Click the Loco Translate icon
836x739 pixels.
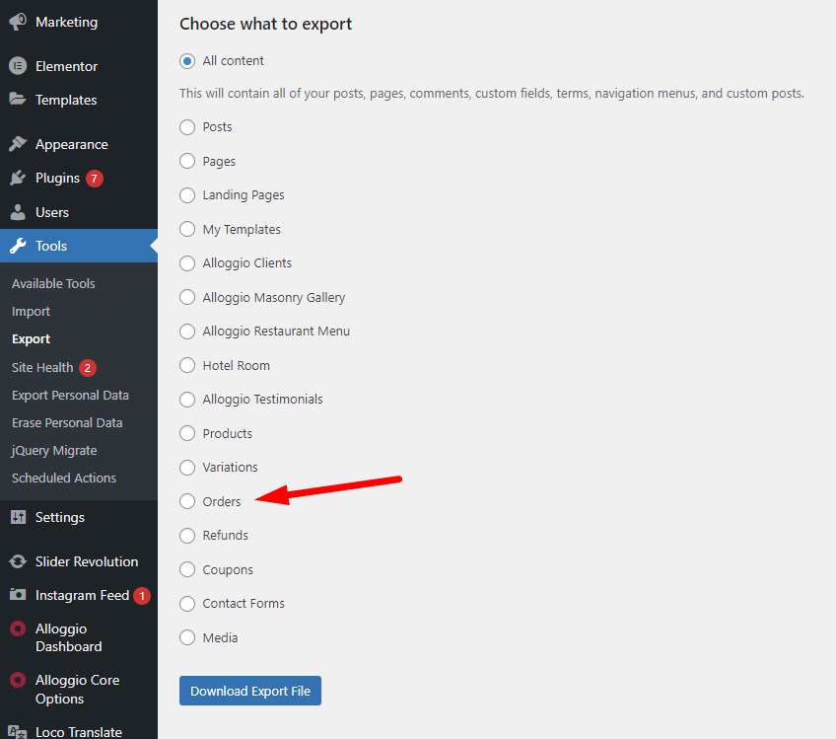18,731
